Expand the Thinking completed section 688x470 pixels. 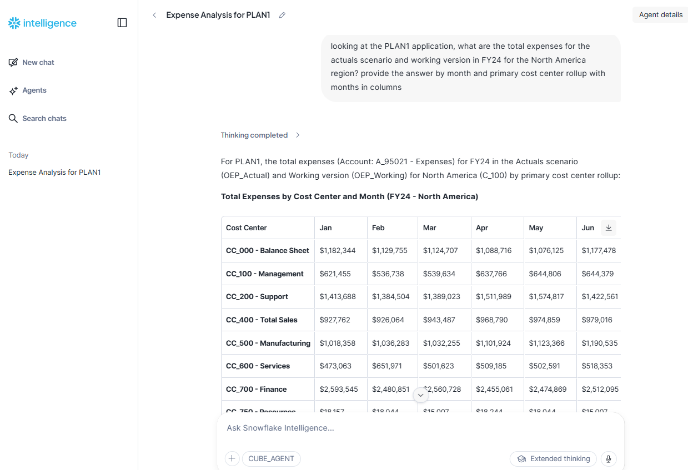pos(260,135)
